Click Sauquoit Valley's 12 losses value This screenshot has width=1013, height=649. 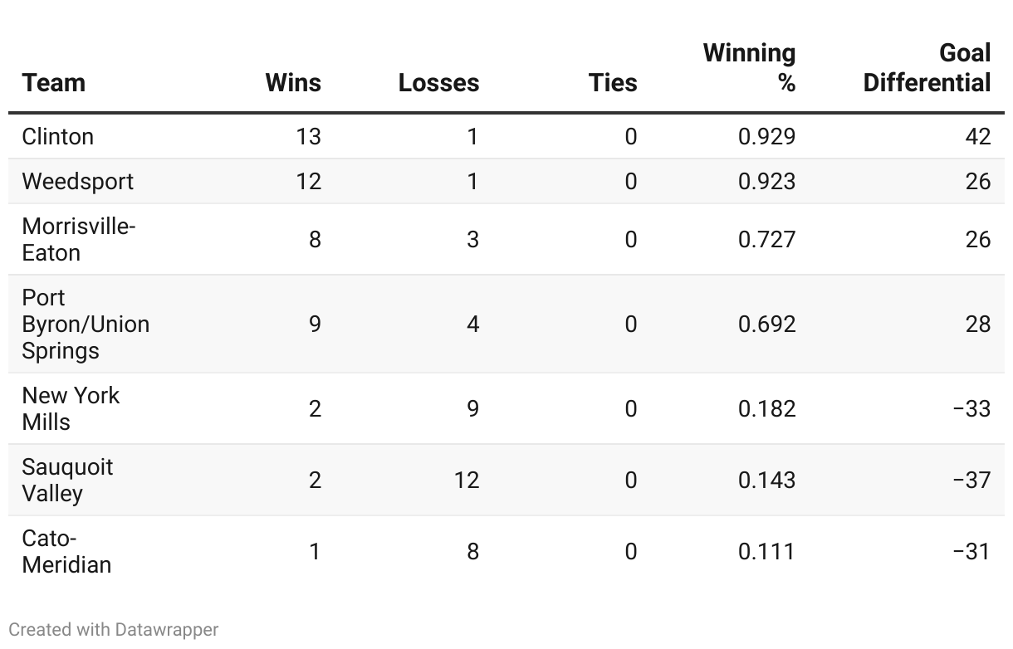466,480
